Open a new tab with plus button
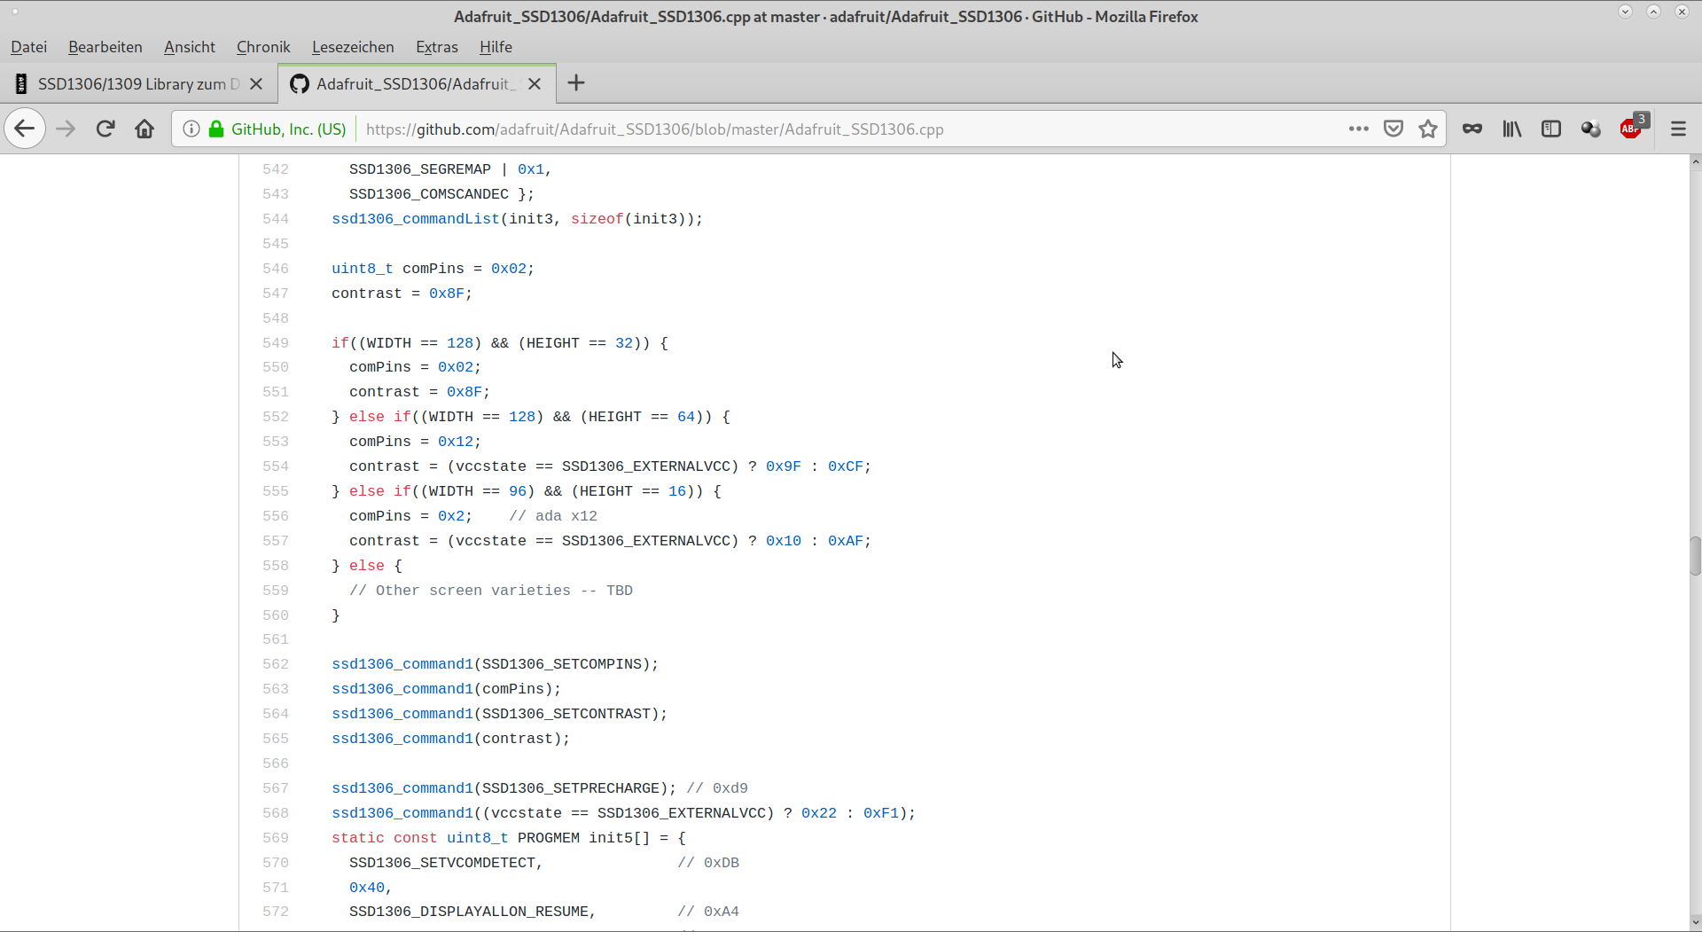This screenshot has width=1702, height=932. (576, 83)
